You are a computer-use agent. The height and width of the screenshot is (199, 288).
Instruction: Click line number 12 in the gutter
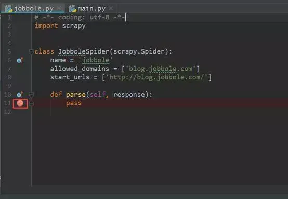click(7, 112)
